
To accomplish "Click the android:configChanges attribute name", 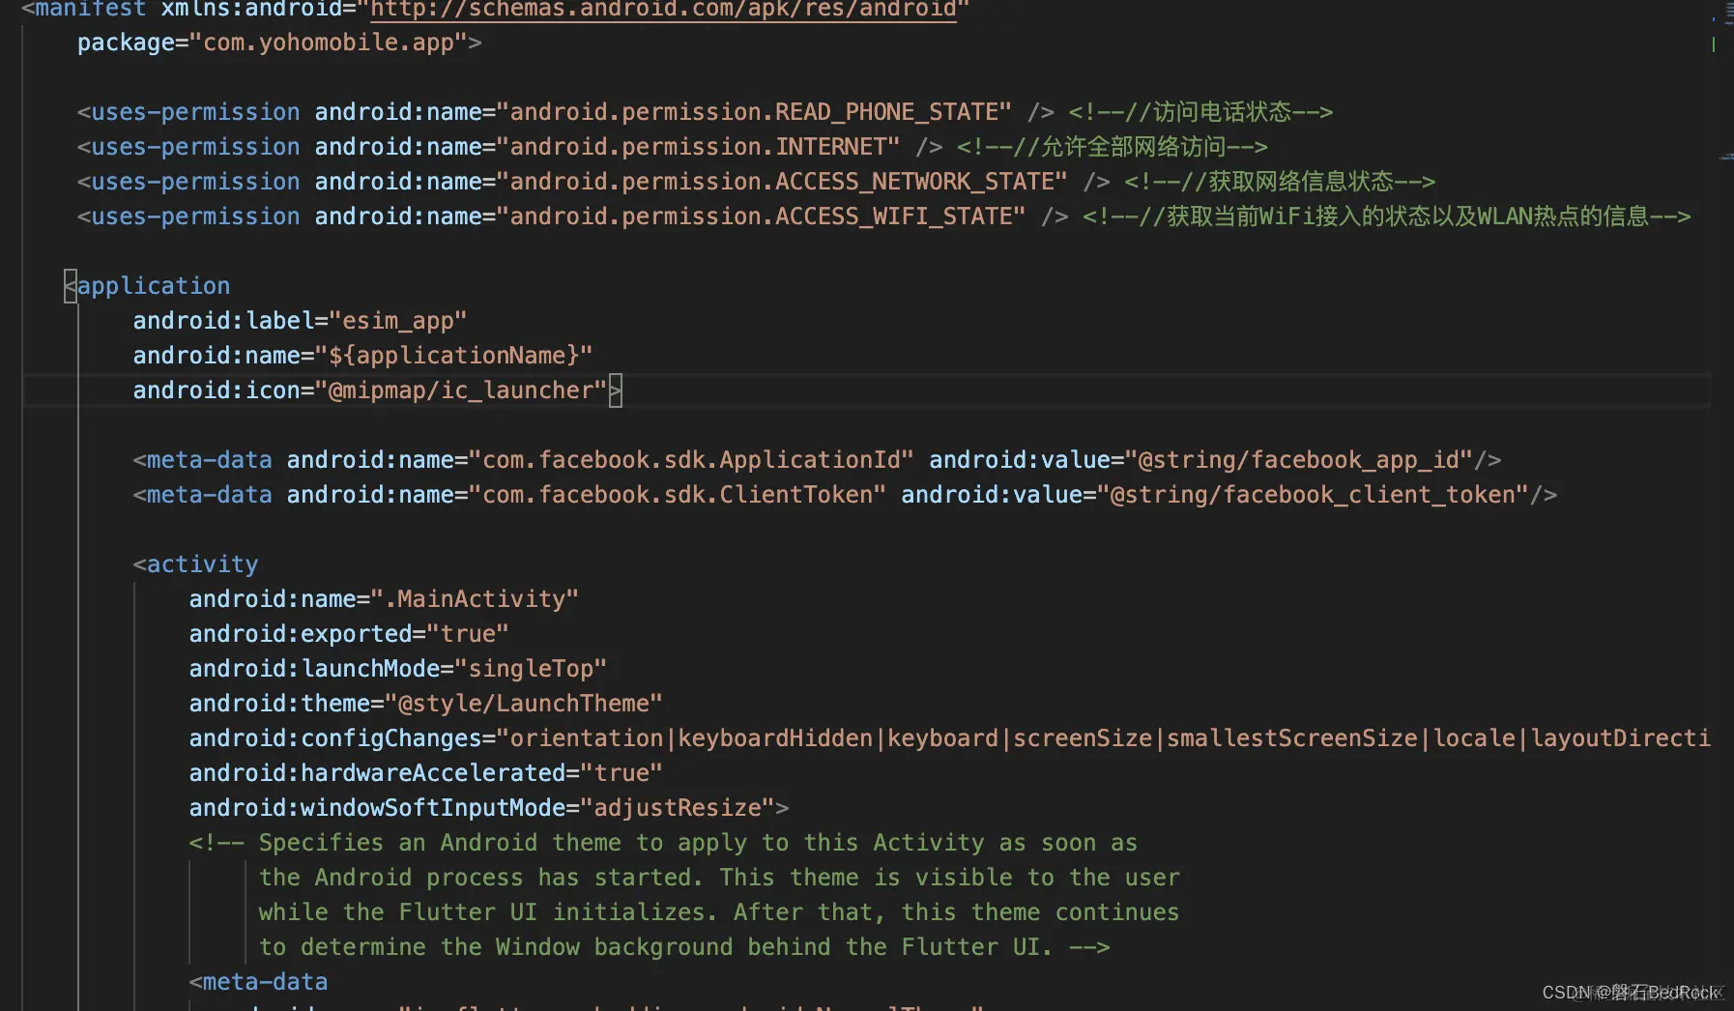I will [335, 738].
